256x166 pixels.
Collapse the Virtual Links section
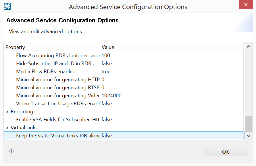pyautogui.click(x=7, y=128)
